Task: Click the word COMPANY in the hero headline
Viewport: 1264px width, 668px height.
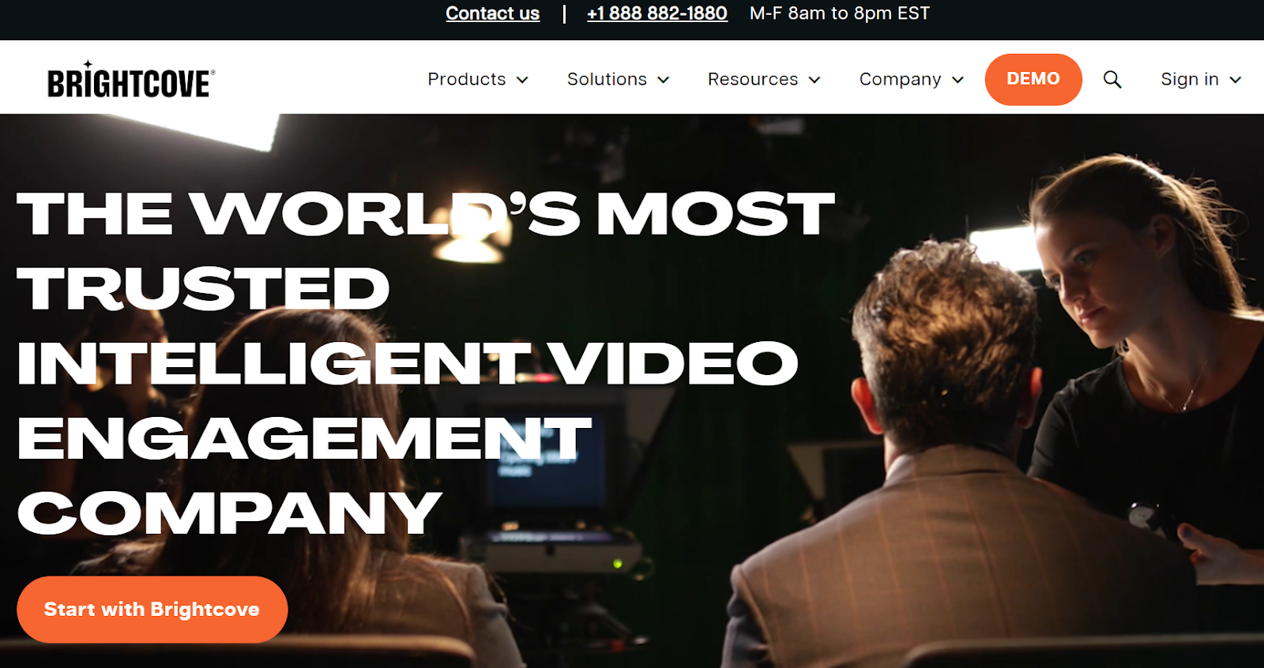Action: [x=229, y=513]
